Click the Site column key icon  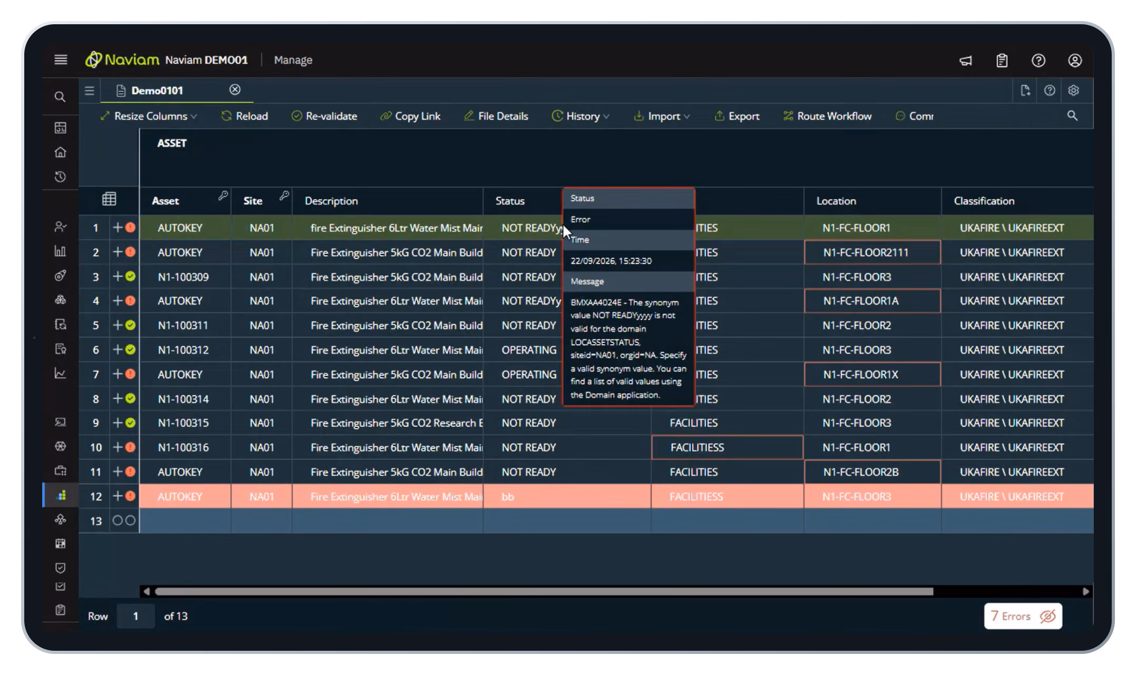[284, 195]
